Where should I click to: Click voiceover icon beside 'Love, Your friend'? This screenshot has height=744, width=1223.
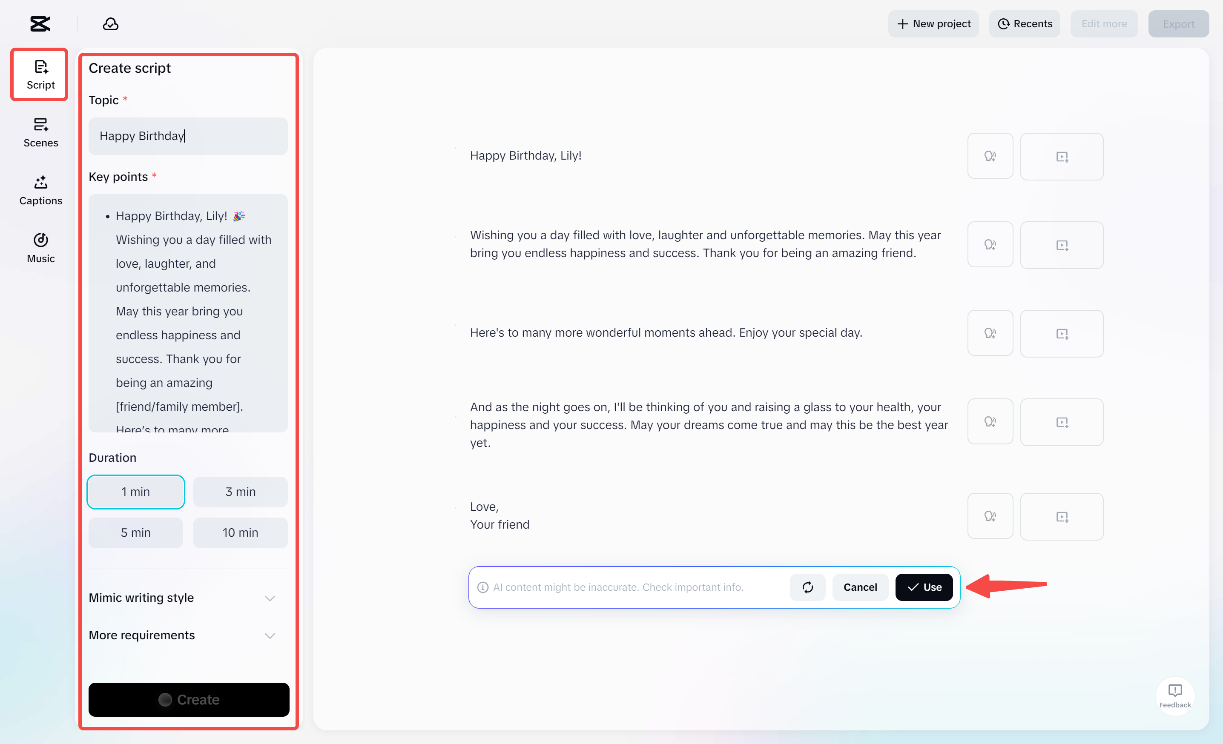click(990, 516)
